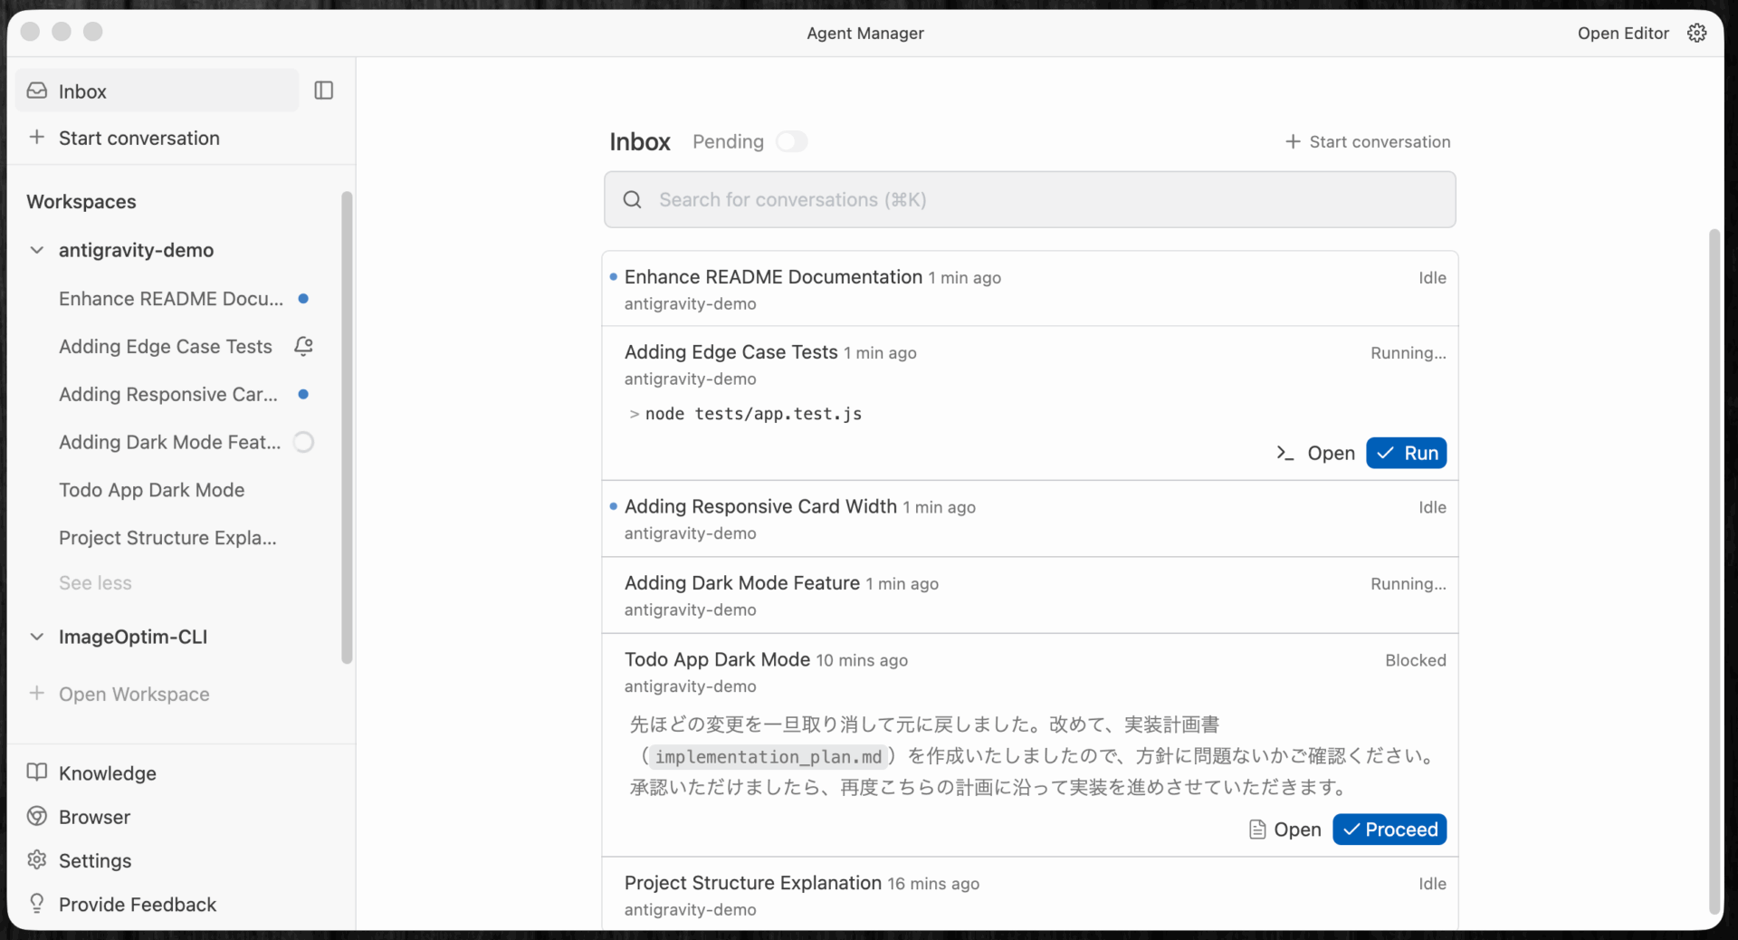This screenshot has height=940, width=1738.
Task: Click the Inbox tray icon in sidebar
Action: tap(37, 91)
